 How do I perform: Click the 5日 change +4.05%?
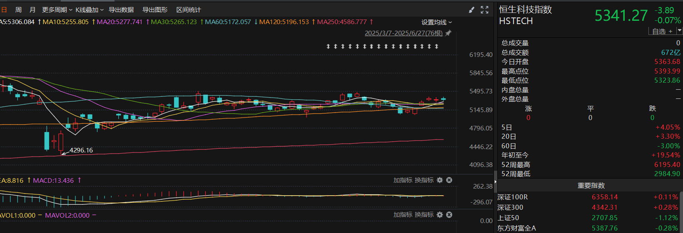coord(668,128)
